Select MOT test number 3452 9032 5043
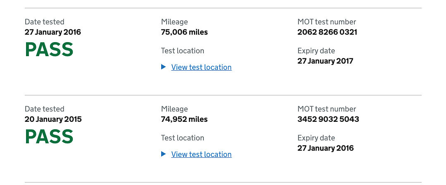The height and width of the screenshot is (185, 446). (328, 119)
